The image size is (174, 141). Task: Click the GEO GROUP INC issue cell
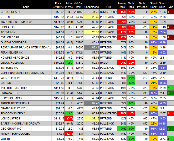click(x=26, y=129)
